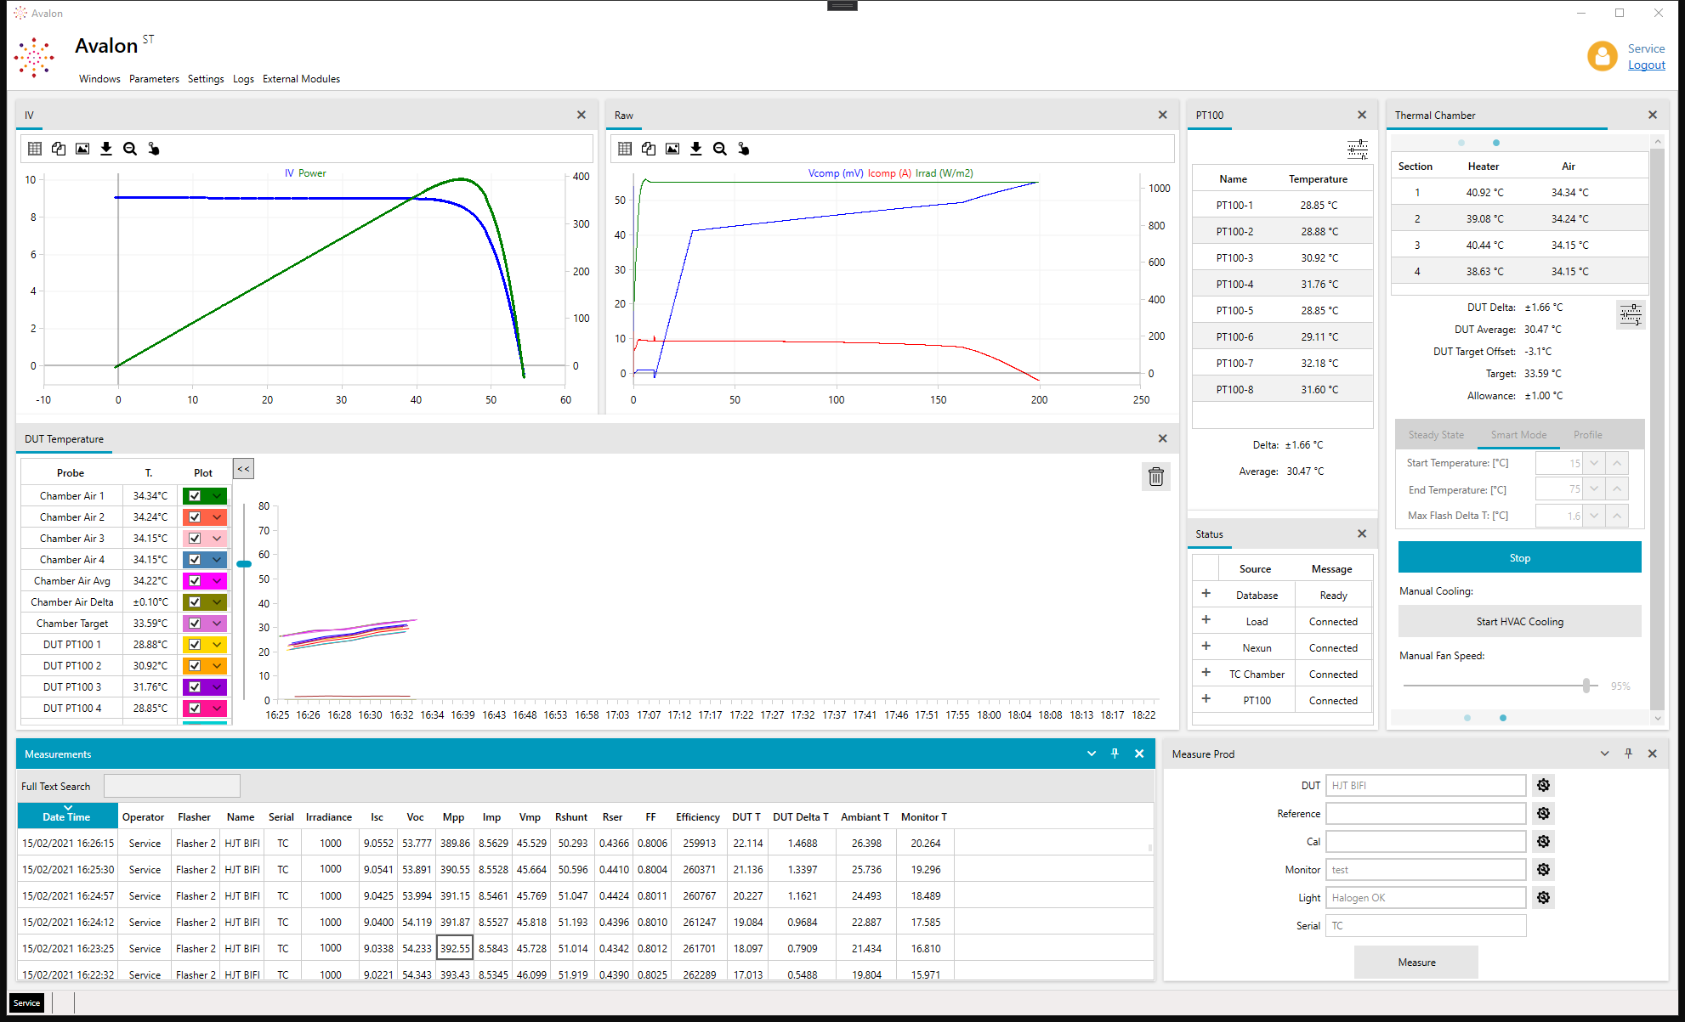This screenshot has height=1022, width=1685.
Task: Select the Raw chart pointer tool
Action: [744, 149]
